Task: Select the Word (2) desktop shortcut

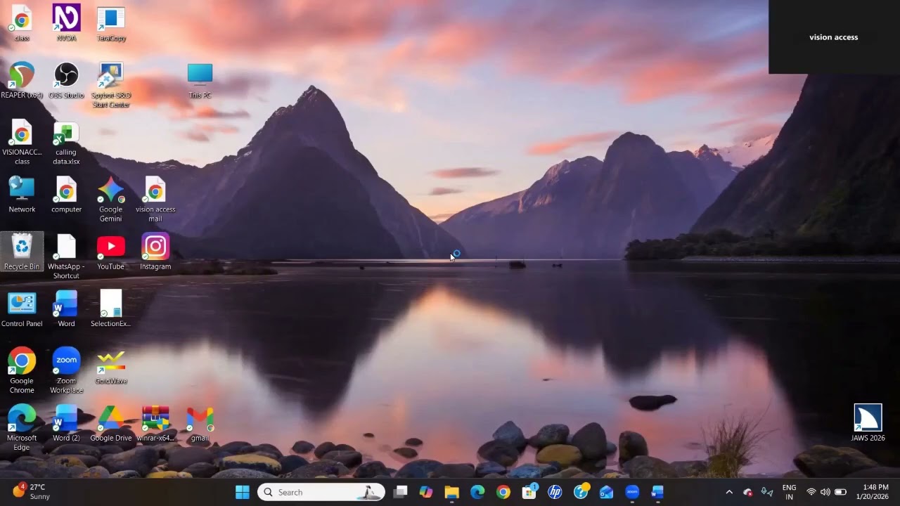Action: point(66,424)
